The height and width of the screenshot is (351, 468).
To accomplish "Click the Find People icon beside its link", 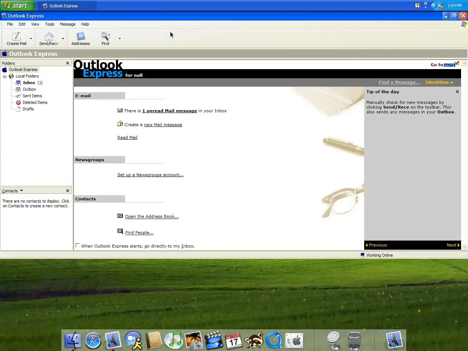I will coord(120,231).
